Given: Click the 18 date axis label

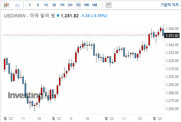Looking at the screenshot, I should 87,118.
